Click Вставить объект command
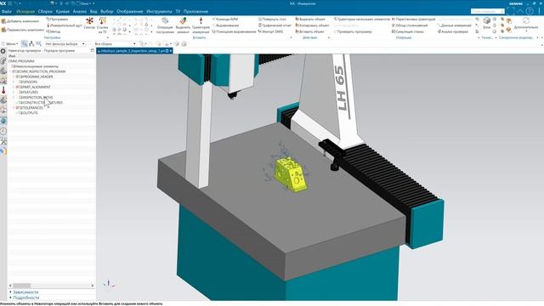 (x=309, y=31)
